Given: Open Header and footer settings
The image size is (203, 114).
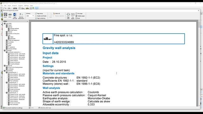Looking at the screenshot, I should pos(41,16).
